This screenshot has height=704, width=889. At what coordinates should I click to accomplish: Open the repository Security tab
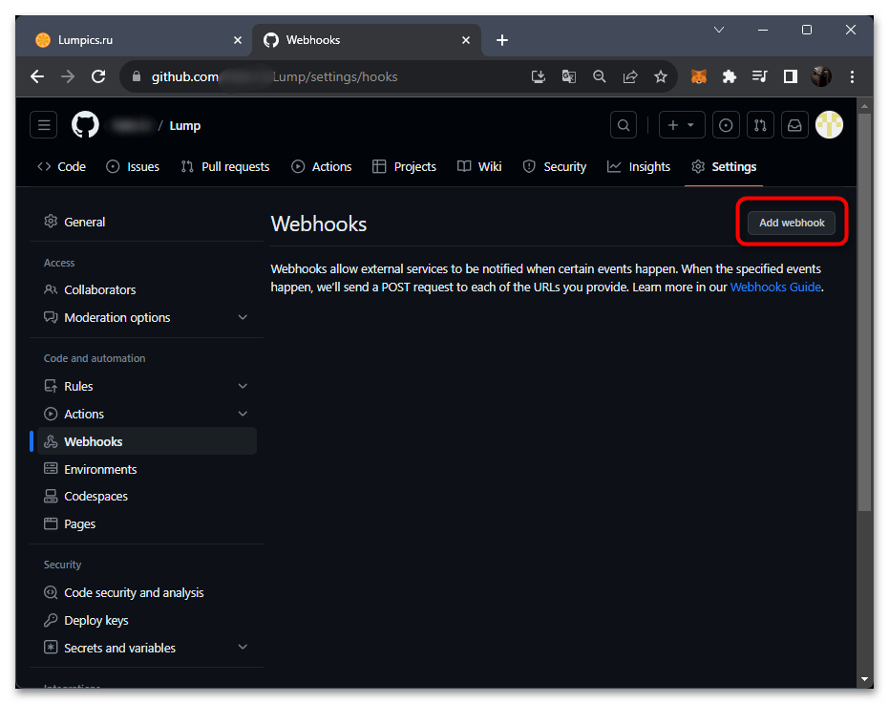(555, 167)
